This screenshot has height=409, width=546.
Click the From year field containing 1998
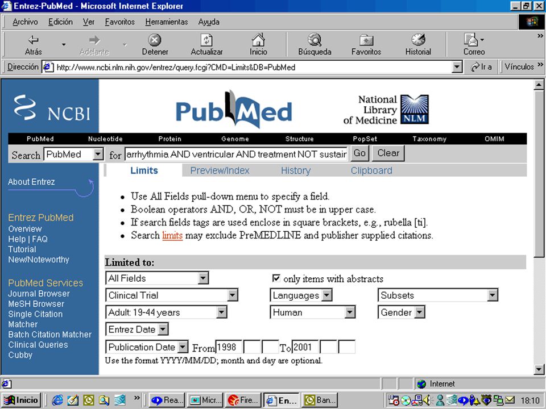[229, 347]
